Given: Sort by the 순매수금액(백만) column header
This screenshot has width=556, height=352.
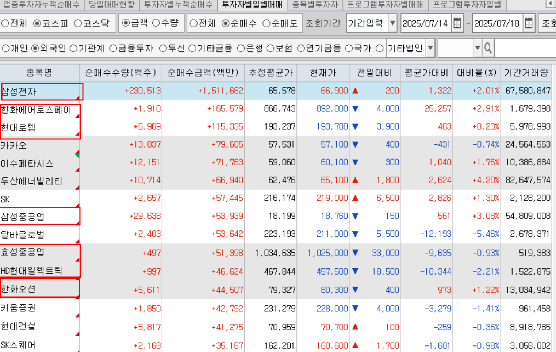Looking at the screenshot, I should pyautogui.click(x=203, y=73).
